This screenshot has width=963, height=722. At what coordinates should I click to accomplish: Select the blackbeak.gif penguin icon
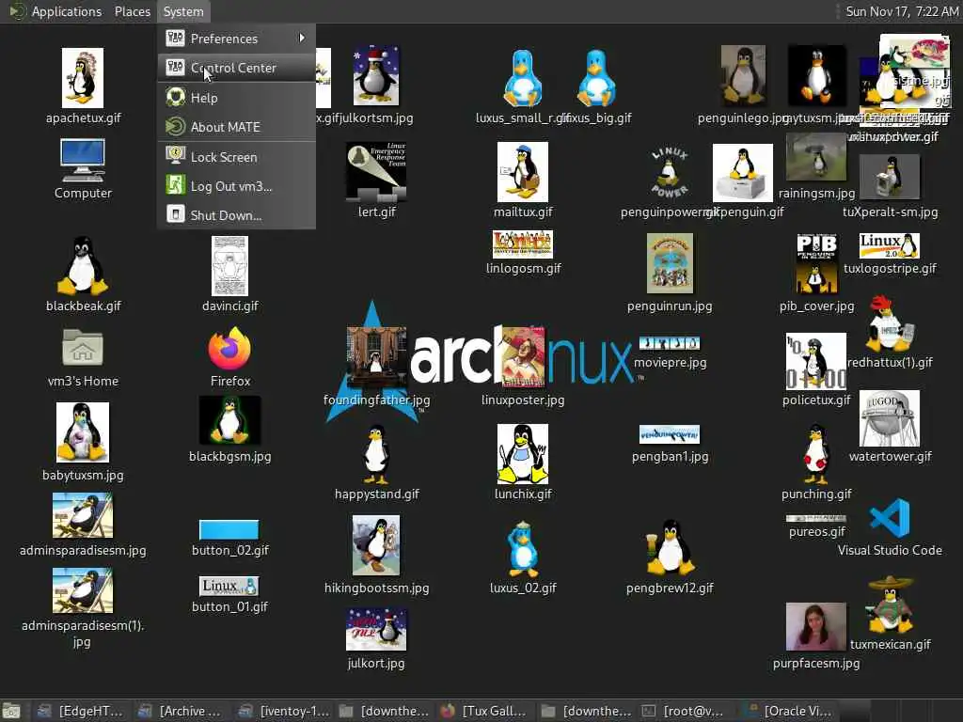click(83, 266)
